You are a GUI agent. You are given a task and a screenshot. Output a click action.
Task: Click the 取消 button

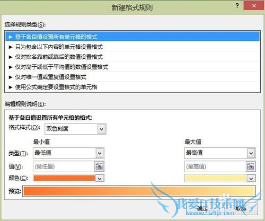tap(241, 209)
